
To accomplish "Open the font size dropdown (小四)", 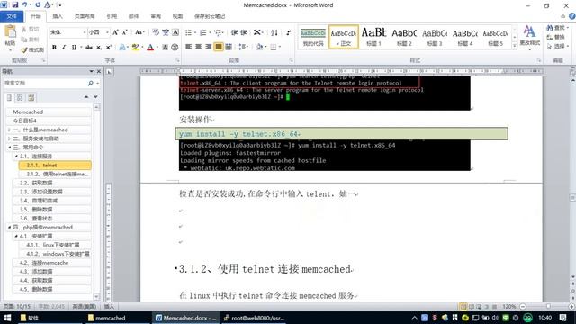I will pos(107,32).
